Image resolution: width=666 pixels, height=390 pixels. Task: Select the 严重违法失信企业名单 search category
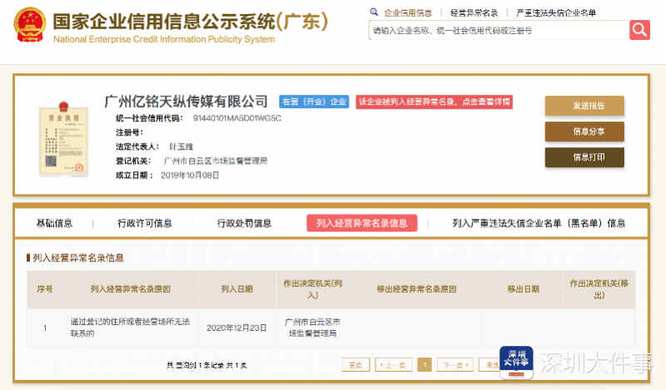556,12
